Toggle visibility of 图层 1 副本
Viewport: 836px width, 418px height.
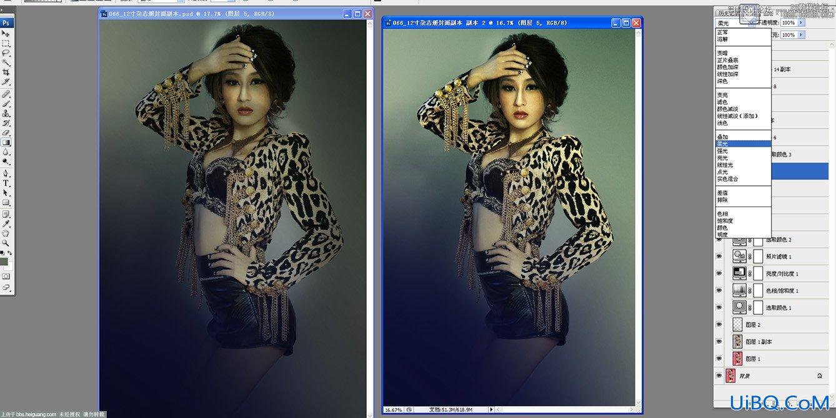point(719,342)
